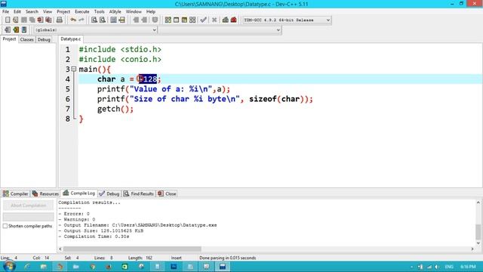Click the Save All toolbar icon
The image size is (483, 272).
click(32, 20)
